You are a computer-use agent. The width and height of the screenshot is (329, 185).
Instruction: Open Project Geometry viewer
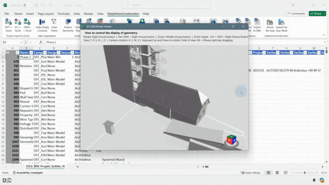(x=68, y=25)
